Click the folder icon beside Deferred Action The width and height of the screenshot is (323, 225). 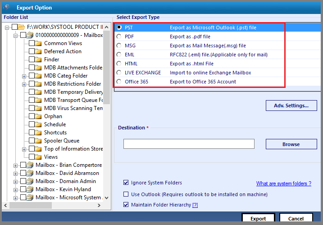click(38, 51)
